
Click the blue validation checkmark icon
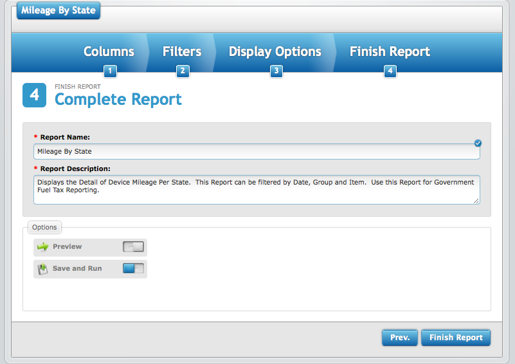[478, 143]
